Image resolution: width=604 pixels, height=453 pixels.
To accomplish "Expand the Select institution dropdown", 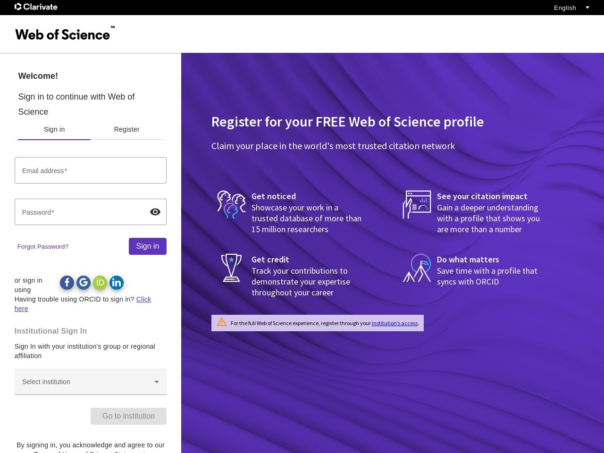I will tap(85, 382).
